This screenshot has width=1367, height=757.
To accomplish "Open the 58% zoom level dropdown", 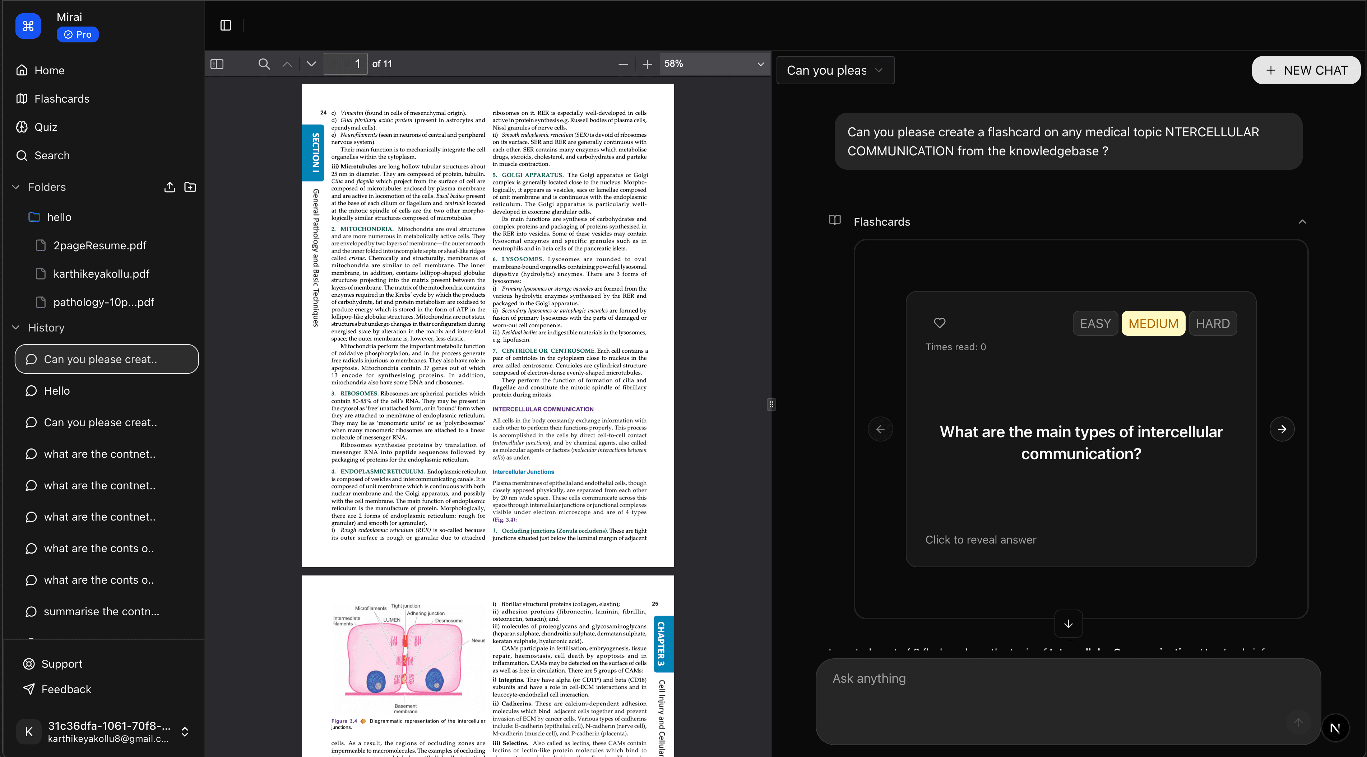I will [x=714, y=64].
